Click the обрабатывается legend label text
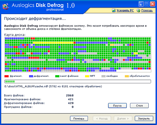This screenshot has height=125, width=157. pyautogui.click(x=139, y=76)
